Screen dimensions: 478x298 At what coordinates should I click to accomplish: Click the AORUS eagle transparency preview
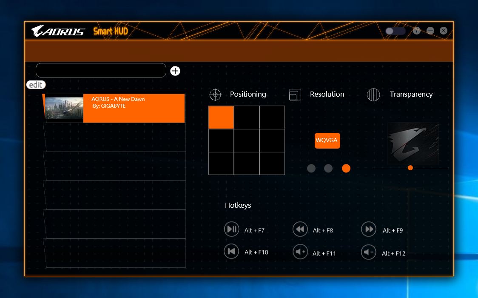coord(413,143)
